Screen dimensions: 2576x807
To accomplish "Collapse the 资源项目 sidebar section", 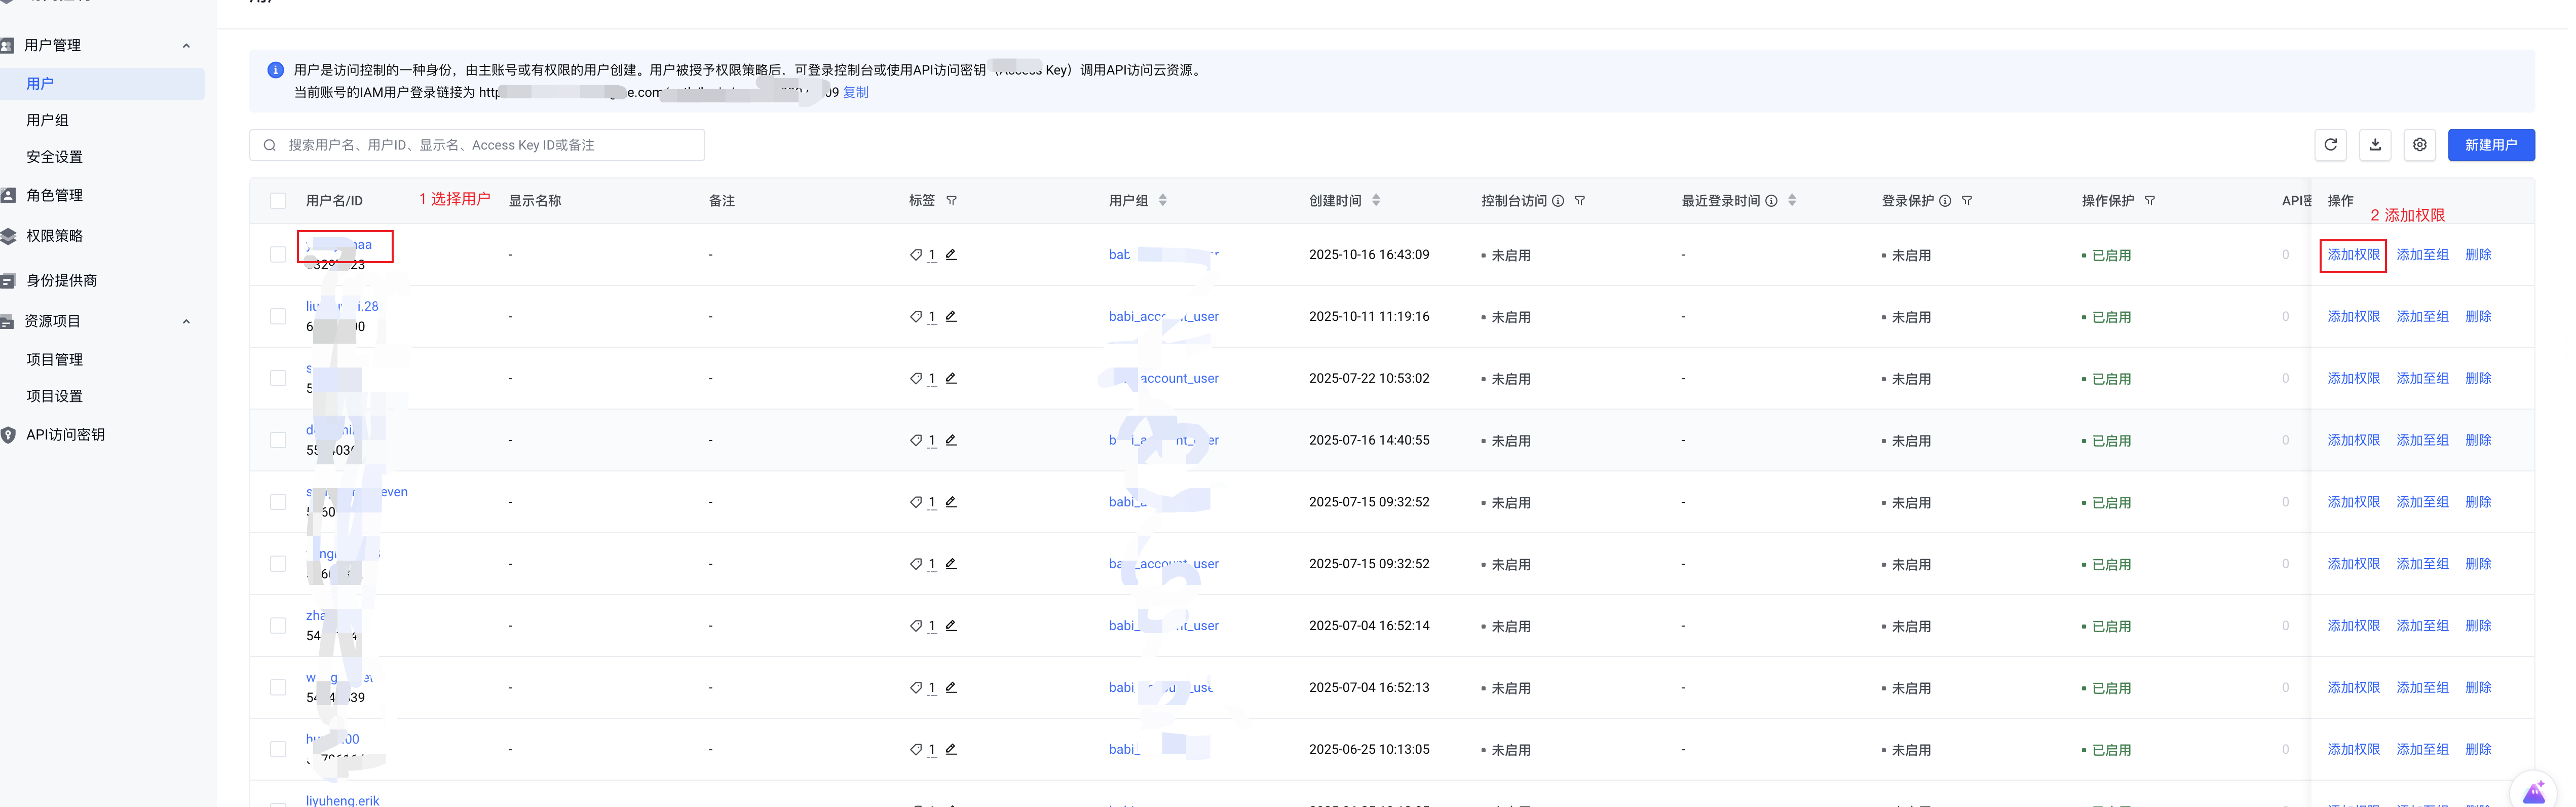I will tap(186, 322).
